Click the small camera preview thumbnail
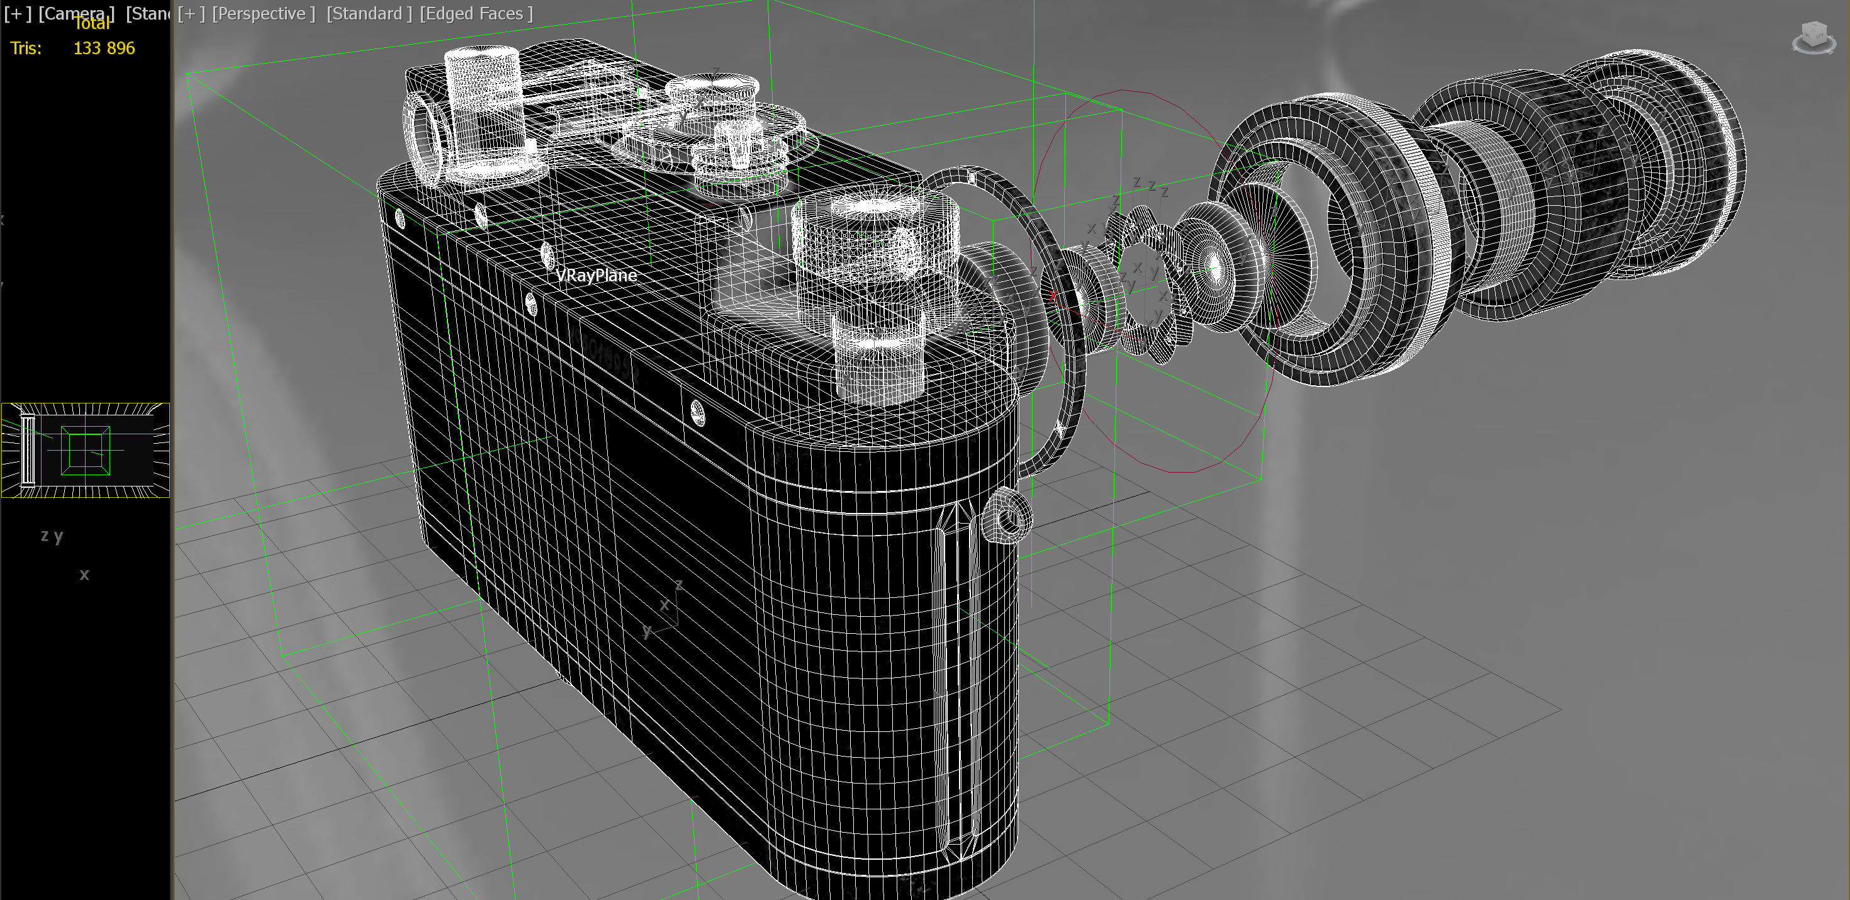1850x900 pixels. coord(86,451)
